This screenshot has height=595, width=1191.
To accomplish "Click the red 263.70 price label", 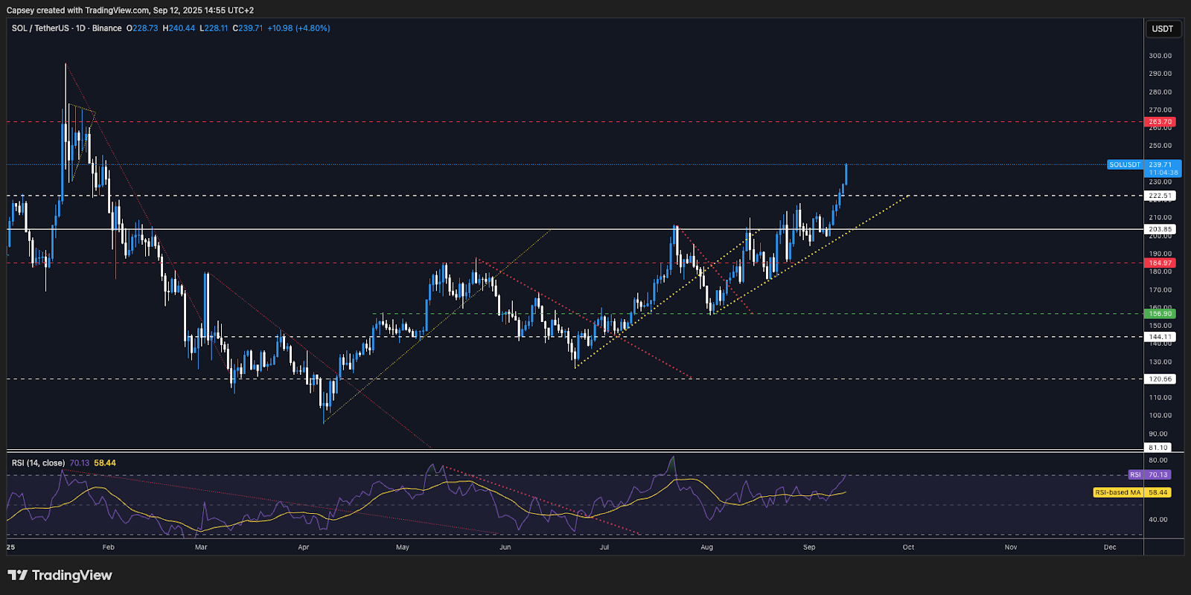I will [1160, 122].
